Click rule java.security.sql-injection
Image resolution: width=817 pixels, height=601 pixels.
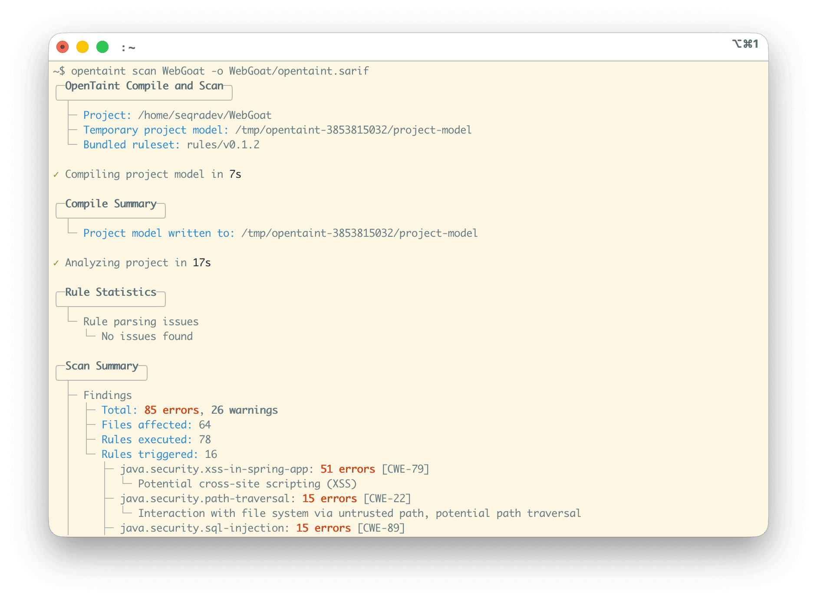pos(205,528)
